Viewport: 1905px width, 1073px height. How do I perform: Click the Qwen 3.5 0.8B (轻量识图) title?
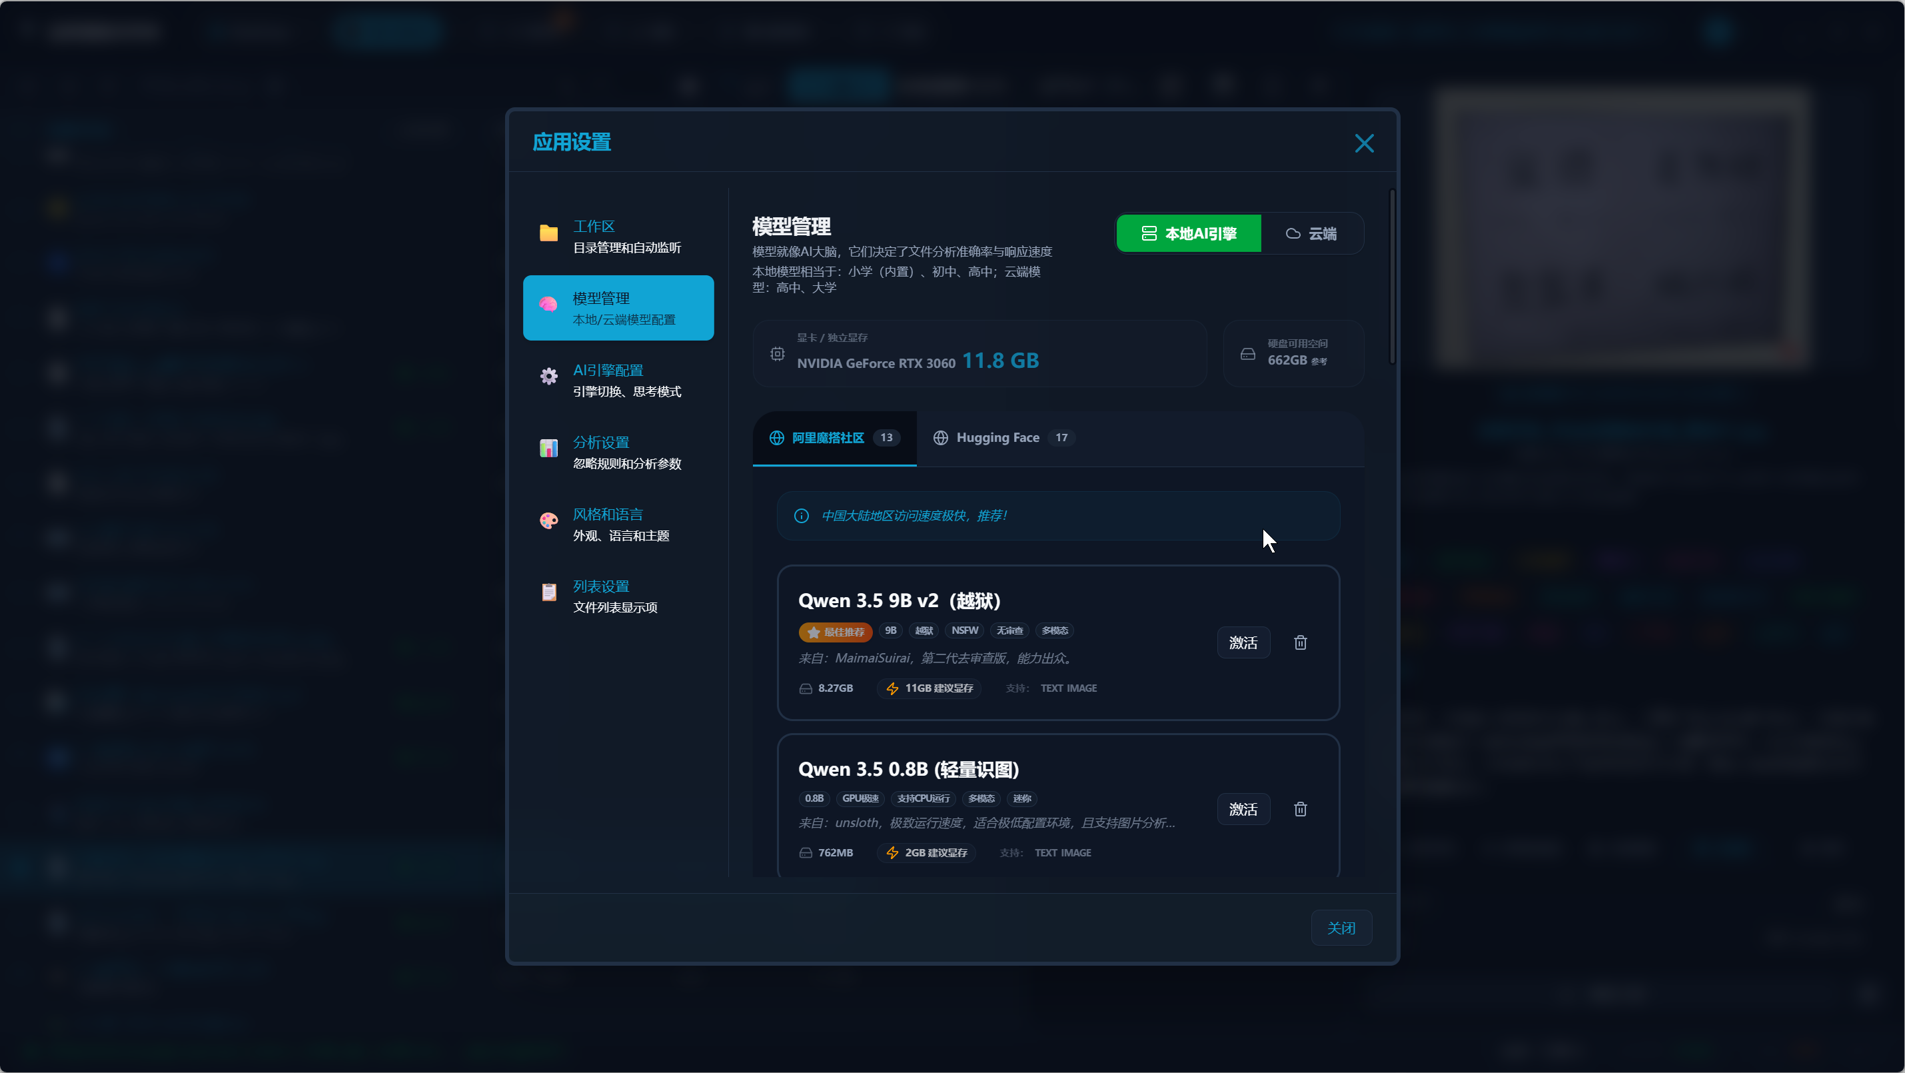(x=908, y=770)
